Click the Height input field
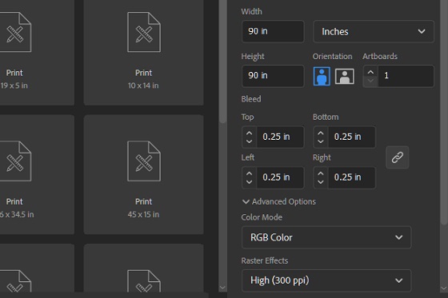The height and width of the screenshot is (298, 448). click(x=273, y=76)
